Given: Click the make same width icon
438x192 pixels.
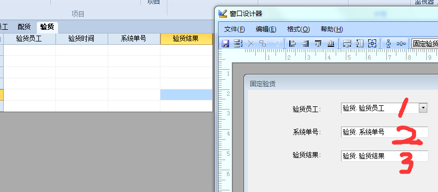Looking at the screenshot, I should [x=347, y=44].
